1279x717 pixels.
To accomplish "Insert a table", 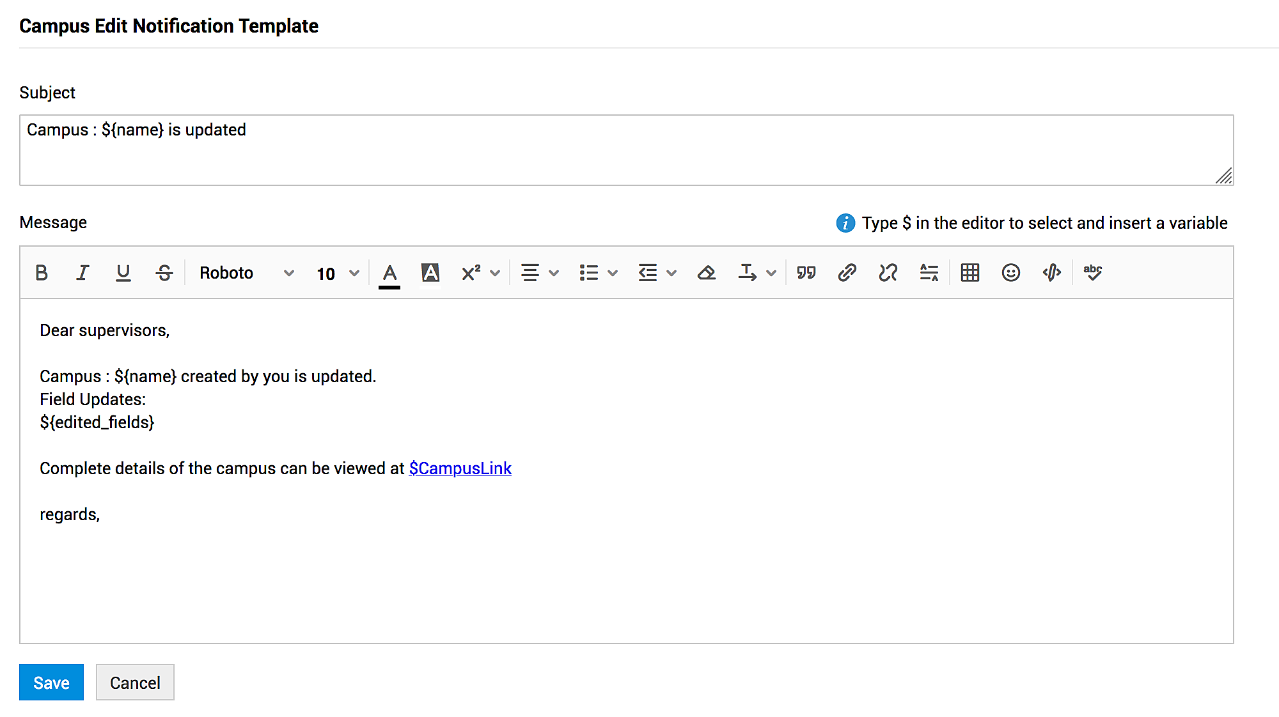I will [x=970, y=273].
